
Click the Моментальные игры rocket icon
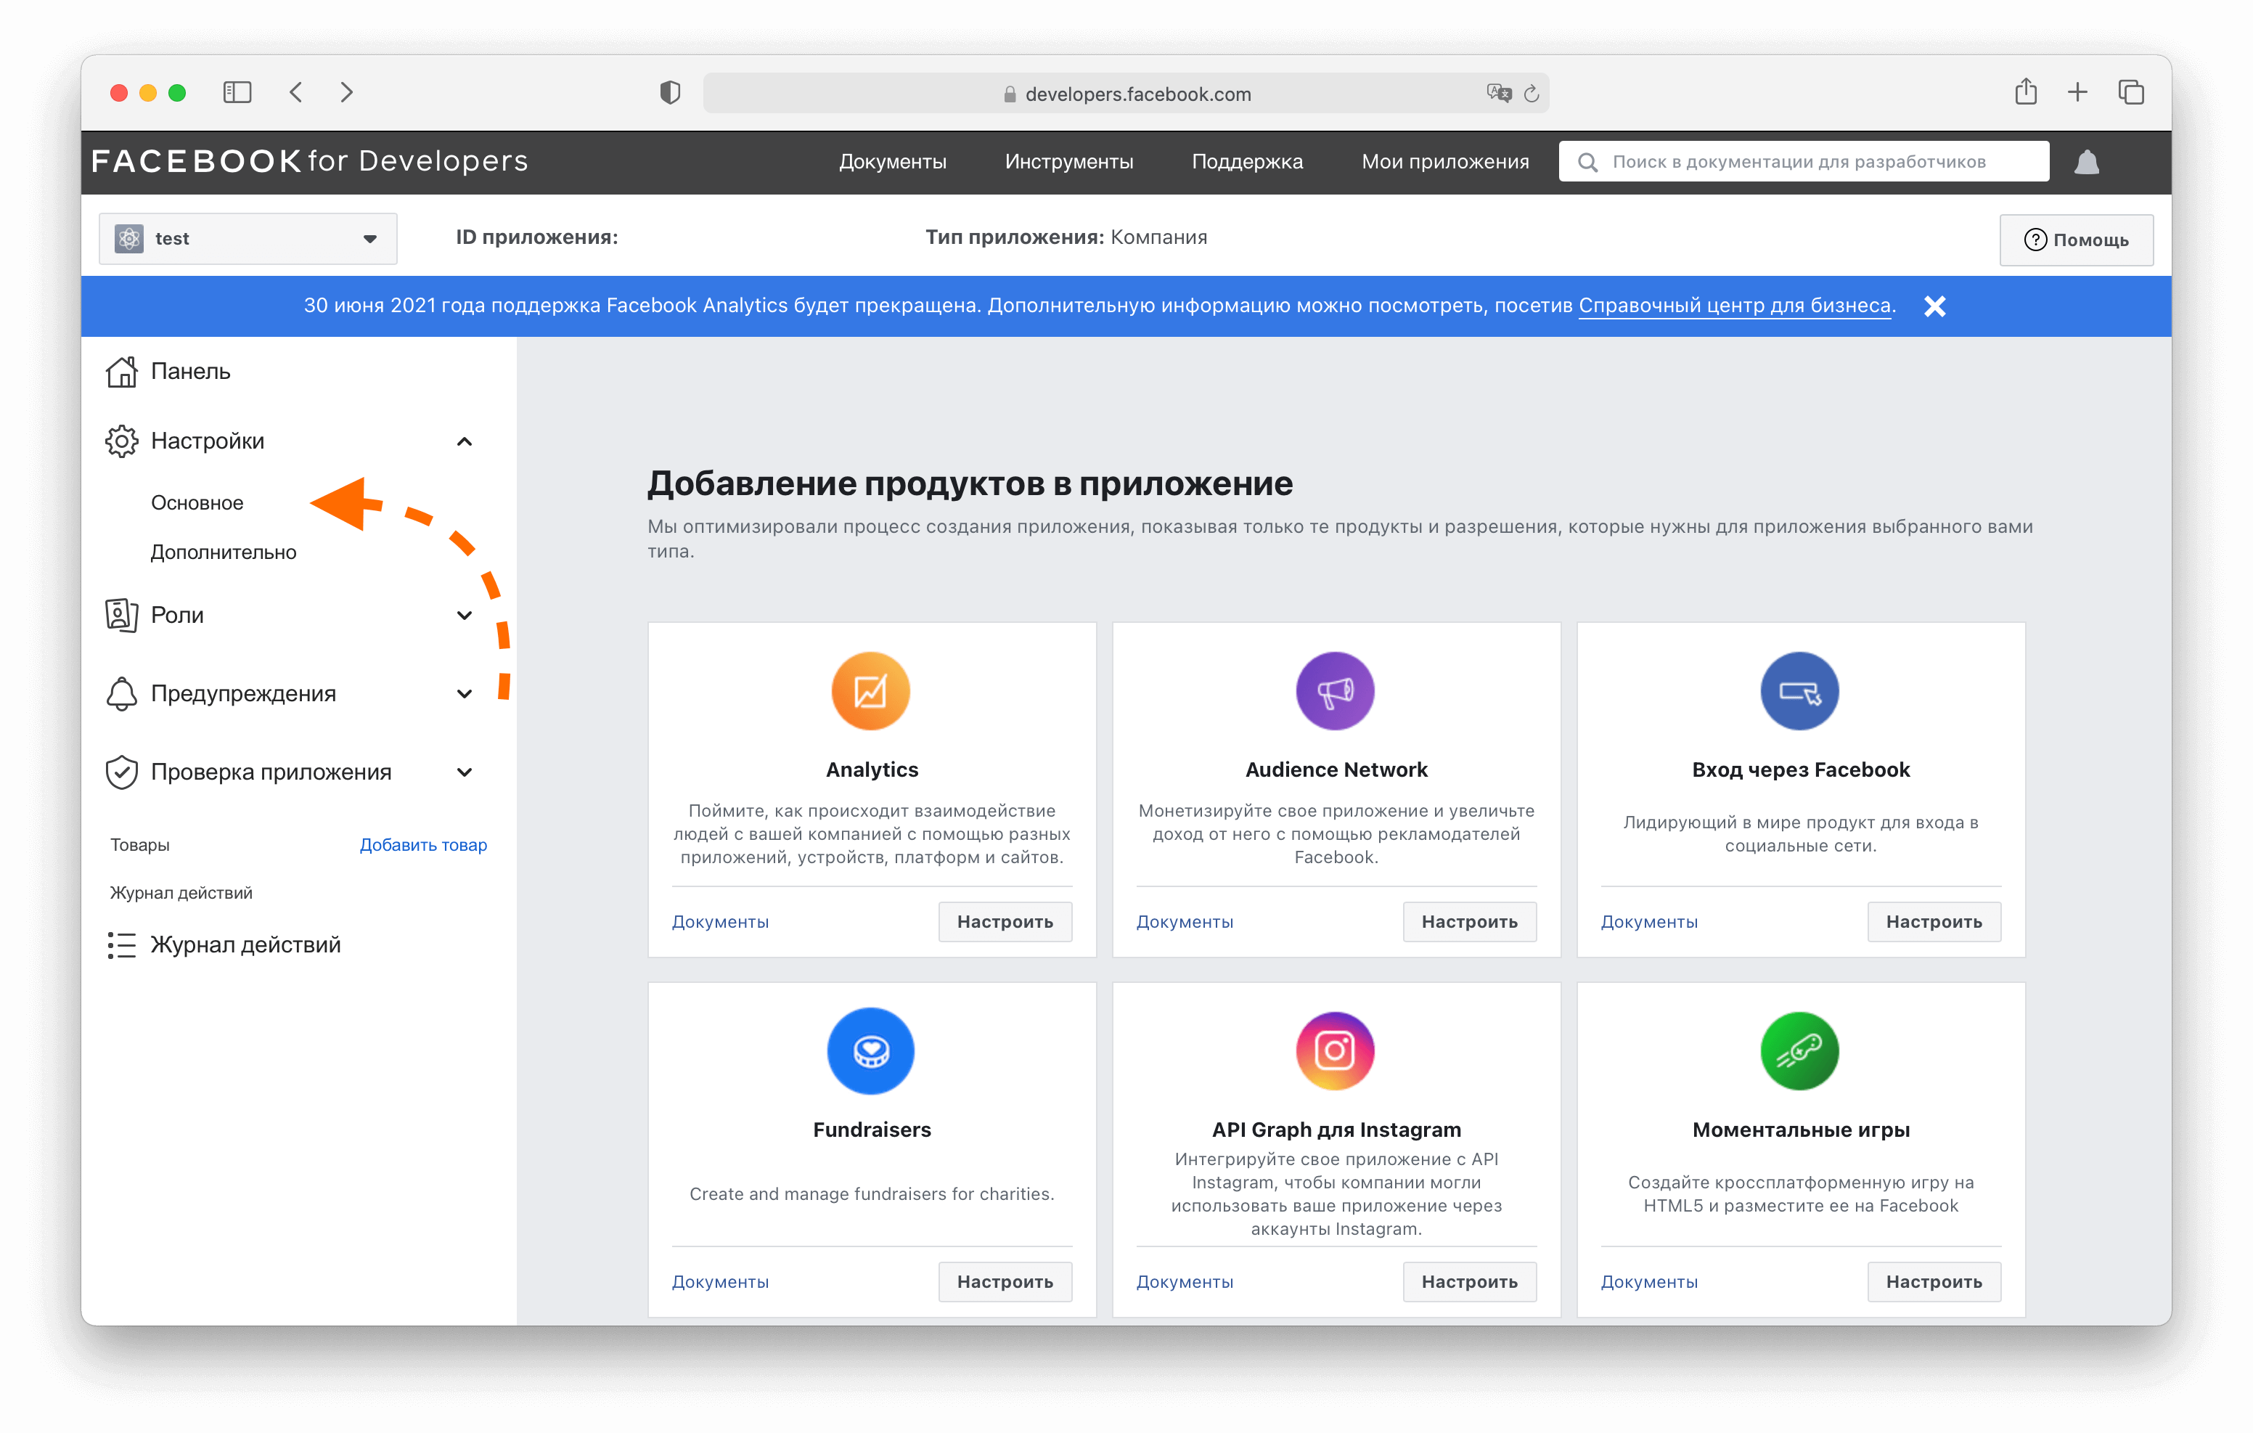click(1799, 1051)
